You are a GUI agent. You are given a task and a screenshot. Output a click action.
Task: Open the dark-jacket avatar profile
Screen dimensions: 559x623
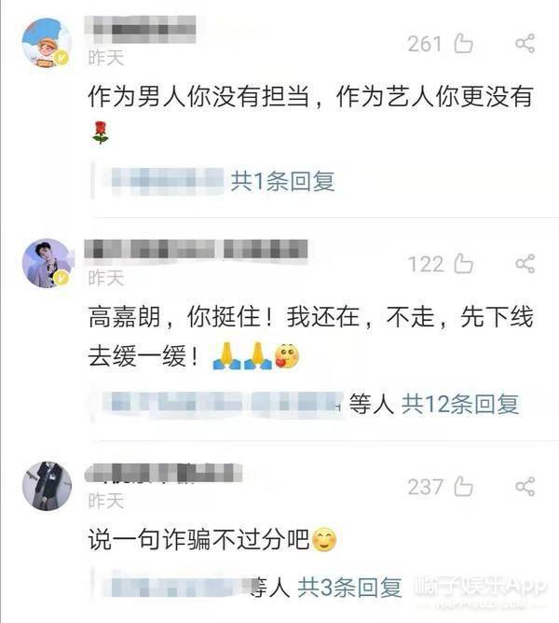pyautogui.click(x=47, y=486)
